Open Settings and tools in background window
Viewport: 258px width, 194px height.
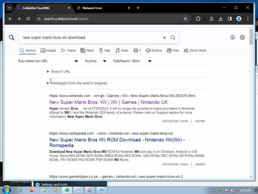coord(51,184)
